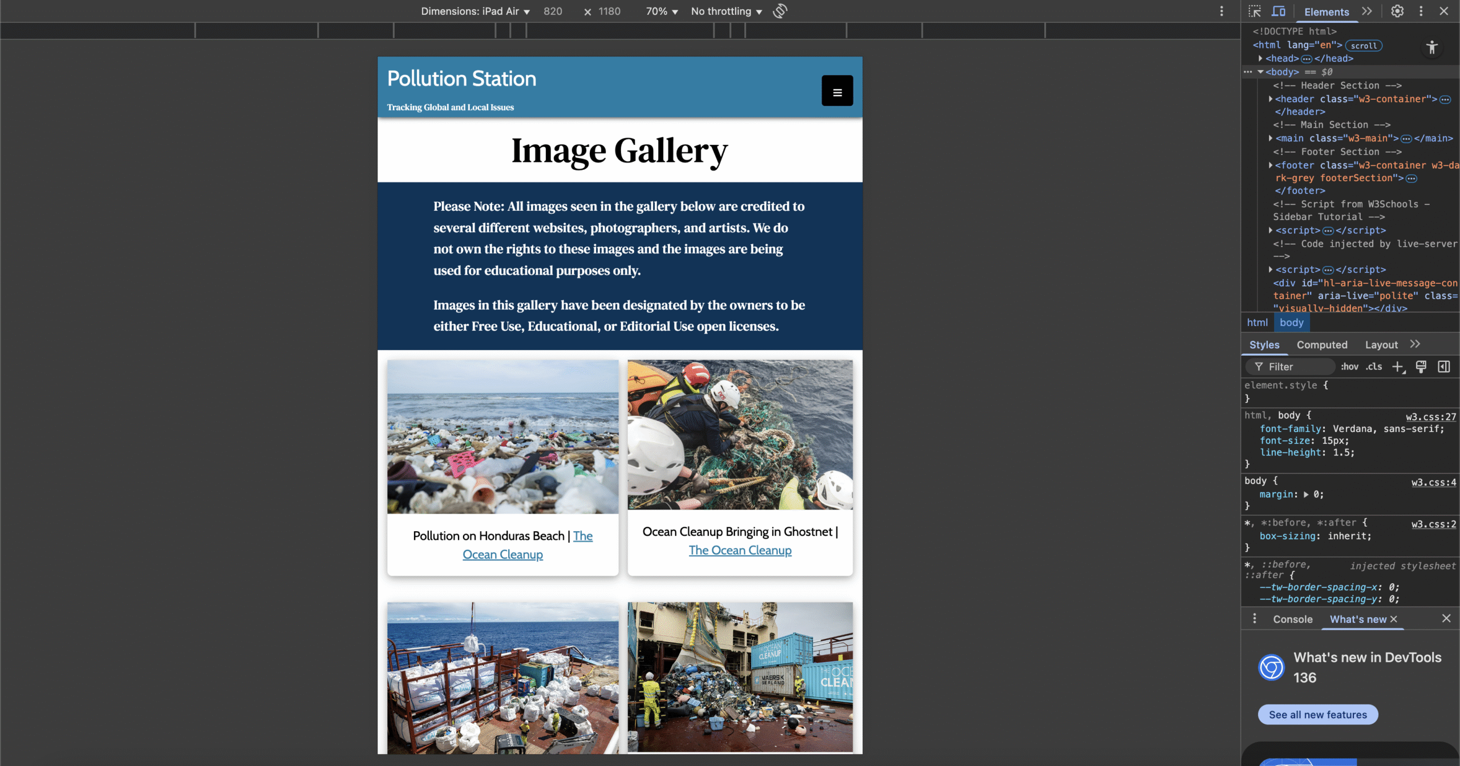Open The Ocean Cleanup link under Ghostnet
Viewport: 1460px width, 766px height.
(x=740, y=551)
